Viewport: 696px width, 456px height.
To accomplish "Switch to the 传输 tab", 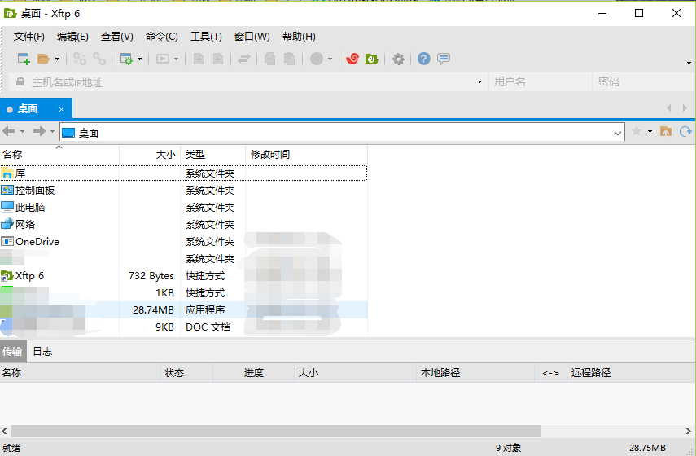I will click(12, 351).
